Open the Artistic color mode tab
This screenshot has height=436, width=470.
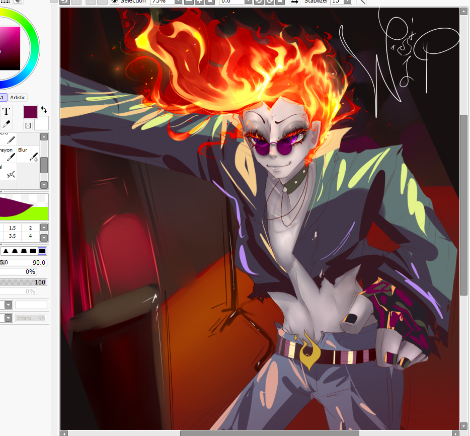[x=18, y=97]
